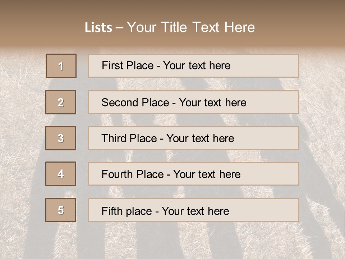The width and height of the screenshot is (345, 259).
Task: Select the words "Fourth Place" in list
Action: 133,174
